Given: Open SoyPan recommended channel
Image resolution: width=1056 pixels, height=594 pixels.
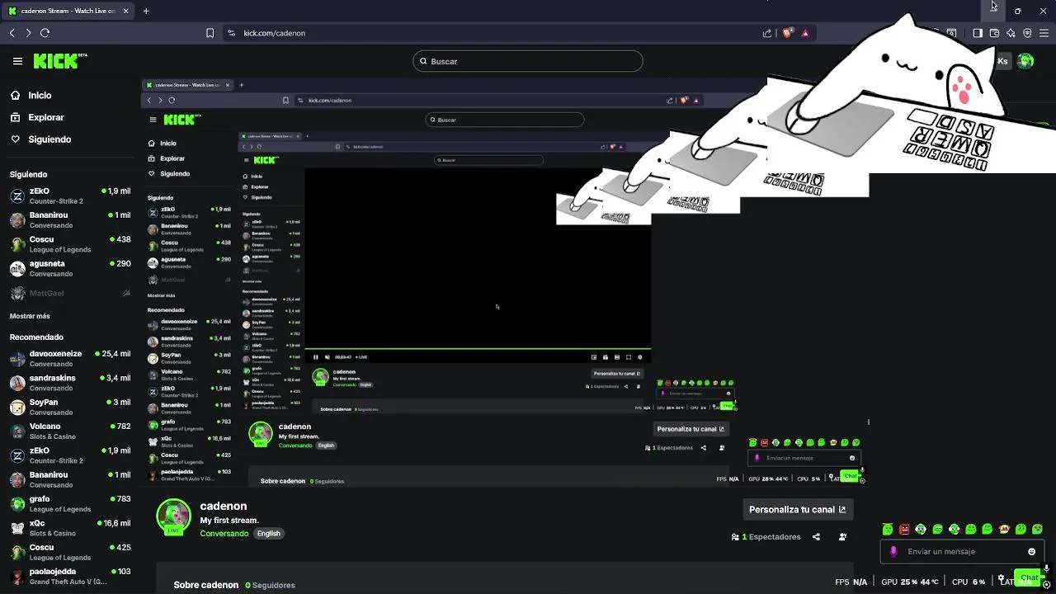Looking at the screenshot, I should 70,408.
